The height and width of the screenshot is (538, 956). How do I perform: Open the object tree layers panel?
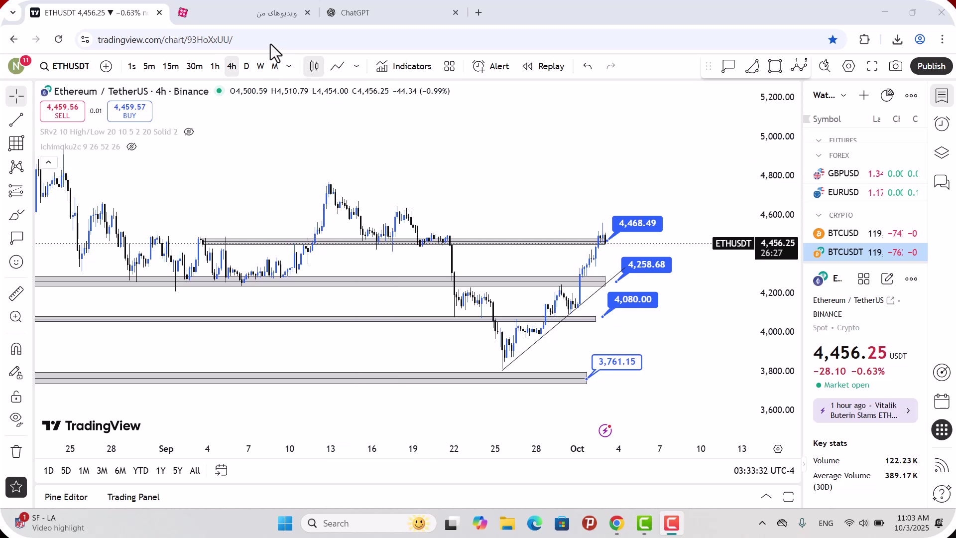tap(942, 152)
